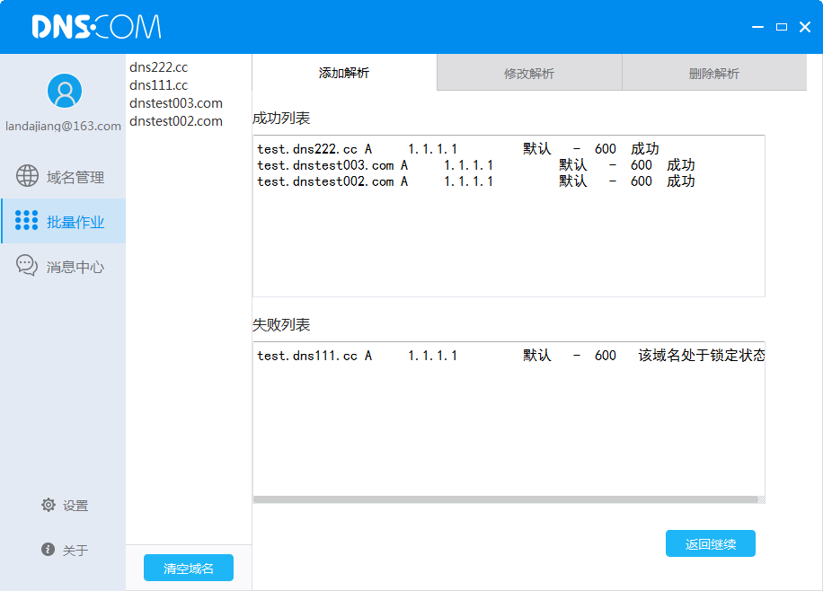Open the 消息中心 section
The image size is (823, 591).
(63, 267)
